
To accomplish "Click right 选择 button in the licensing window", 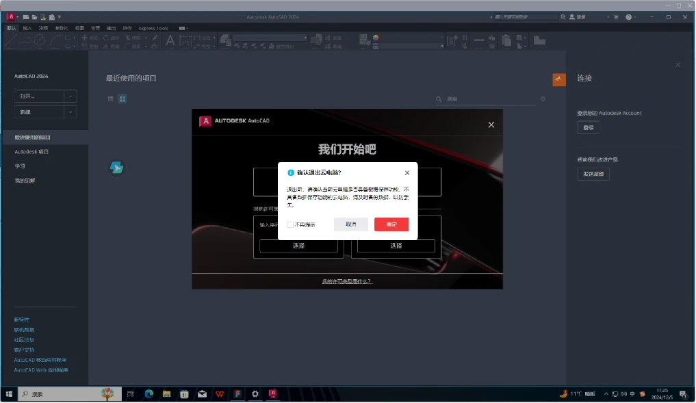I will [396, 246].
